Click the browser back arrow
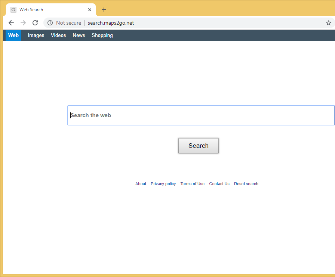 11,23
